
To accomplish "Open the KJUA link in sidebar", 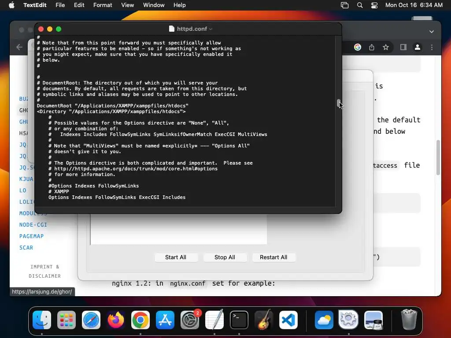I will [x=26, y=179].
